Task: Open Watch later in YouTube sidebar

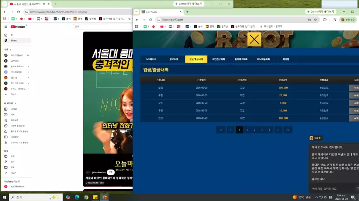Action: 16,126
